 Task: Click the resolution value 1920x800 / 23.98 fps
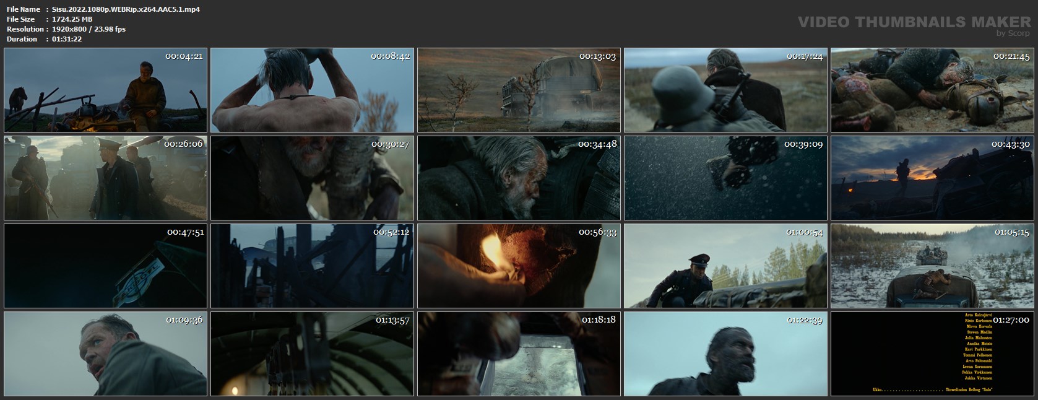pos(89,29)
